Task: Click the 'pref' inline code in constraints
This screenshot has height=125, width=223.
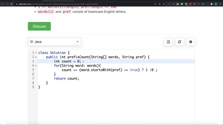Action: tap(67, 11)
